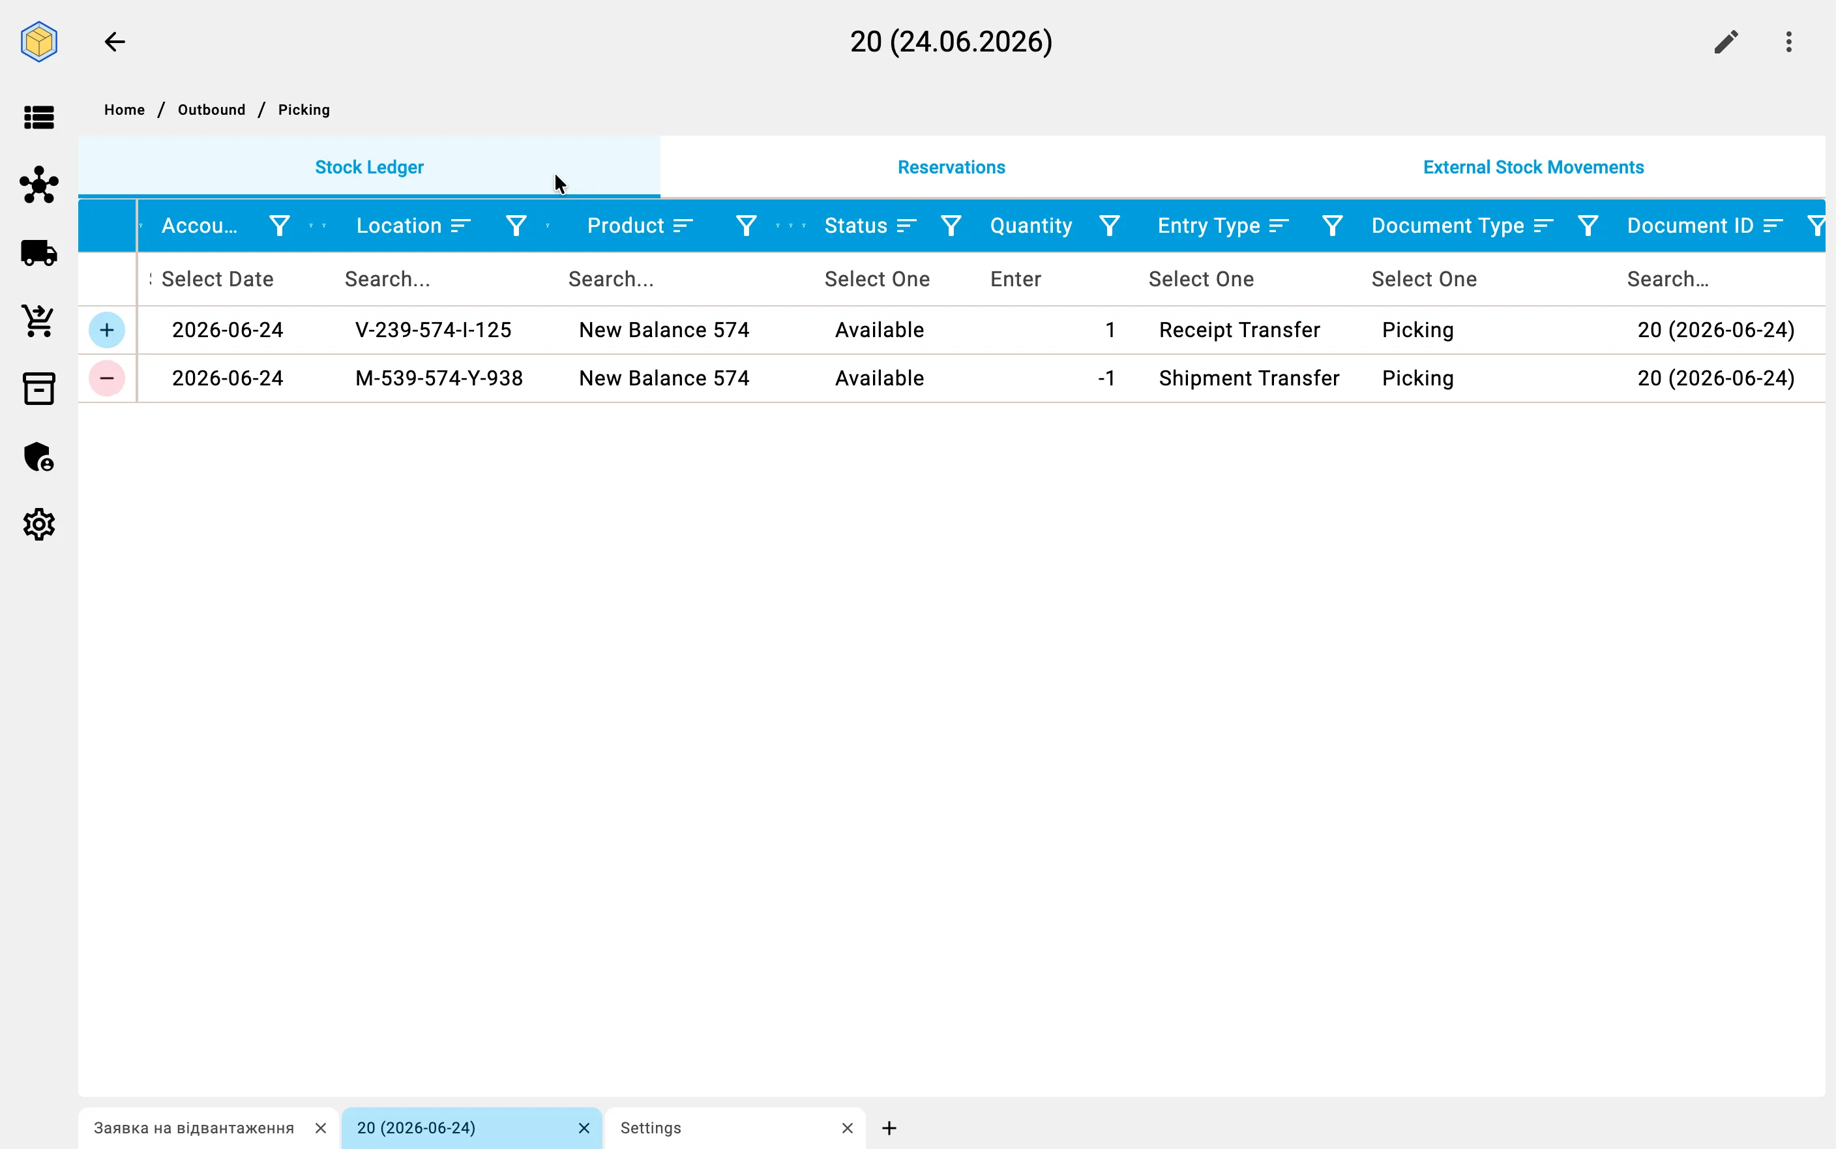Screen dimensions: 1836x1149
Task: Click the Status column filter icon
Action: (951, 226)
